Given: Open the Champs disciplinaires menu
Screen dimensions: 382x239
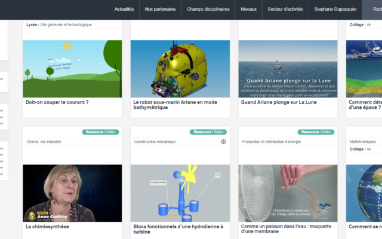Looking at the screenshot, I should pyautogui.click(x=208, y=10).
